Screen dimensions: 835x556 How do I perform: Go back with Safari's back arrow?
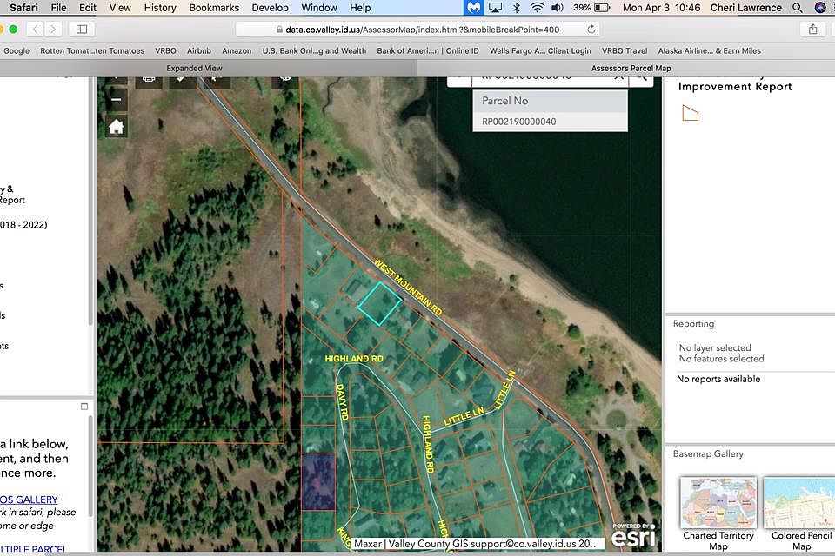point(34,29)
